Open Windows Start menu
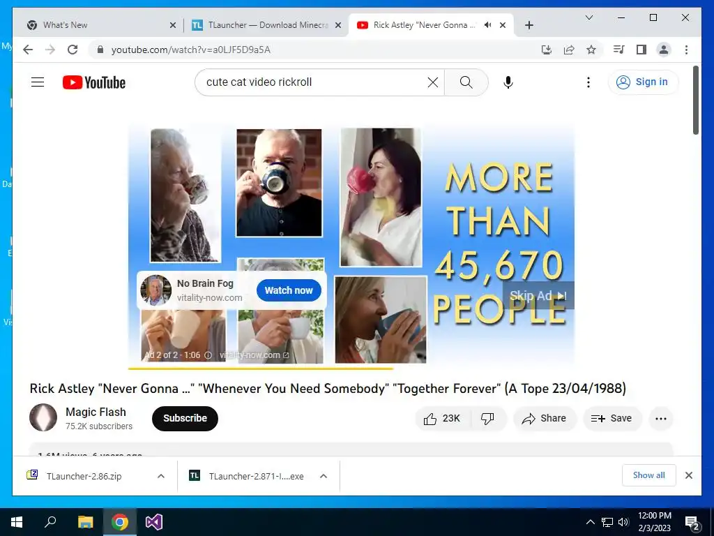Screen dimensions: 714x536 click(x=17, y=522)
